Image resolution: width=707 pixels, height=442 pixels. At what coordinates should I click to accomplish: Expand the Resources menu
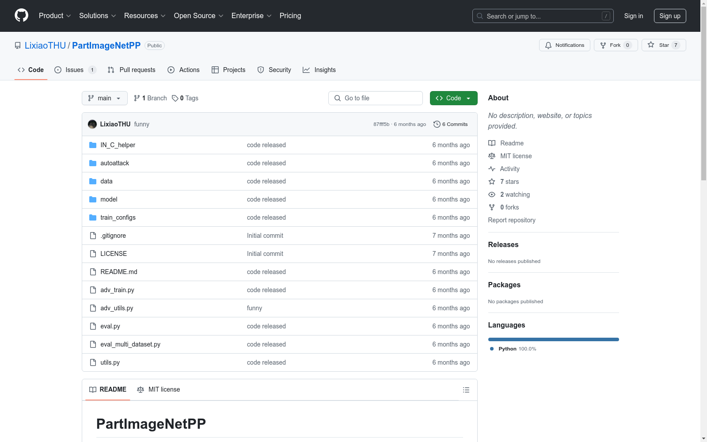point(145,15)
